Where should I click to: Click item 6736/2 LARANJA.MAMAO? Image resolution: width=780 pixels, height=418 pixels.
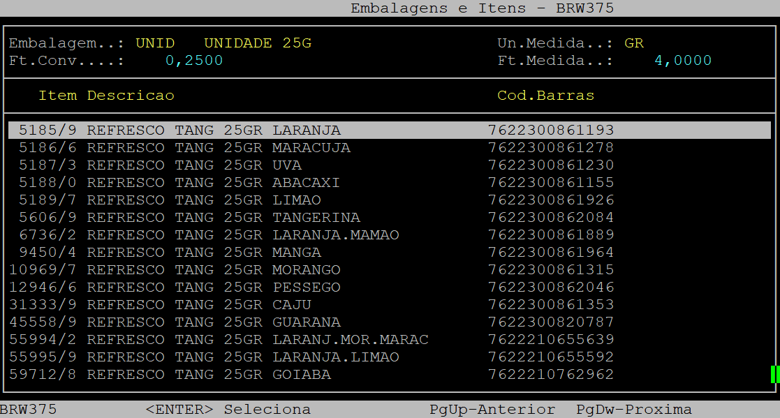(390, 234)
